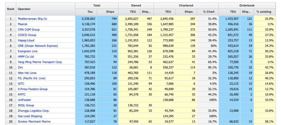Image resolution: width=281 pixels, height=125 pixels.
Task: Select Evergreen's 50.2% existing cell
Action: pyautogui.click(x=264, y=51)
